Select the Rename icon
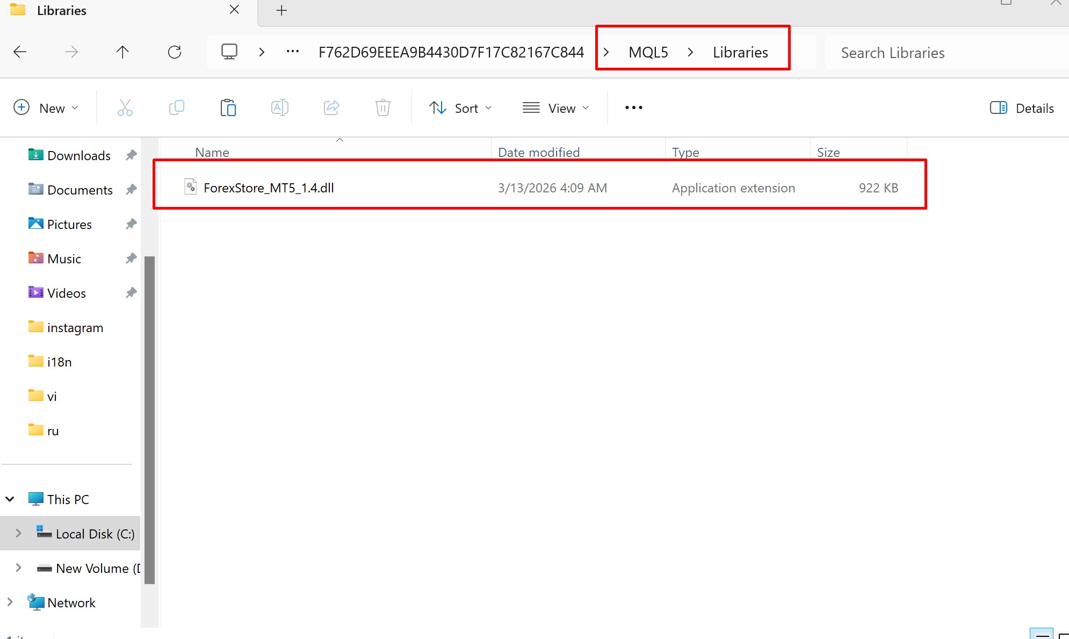1069x639 pixels. (x=279, y=107)
